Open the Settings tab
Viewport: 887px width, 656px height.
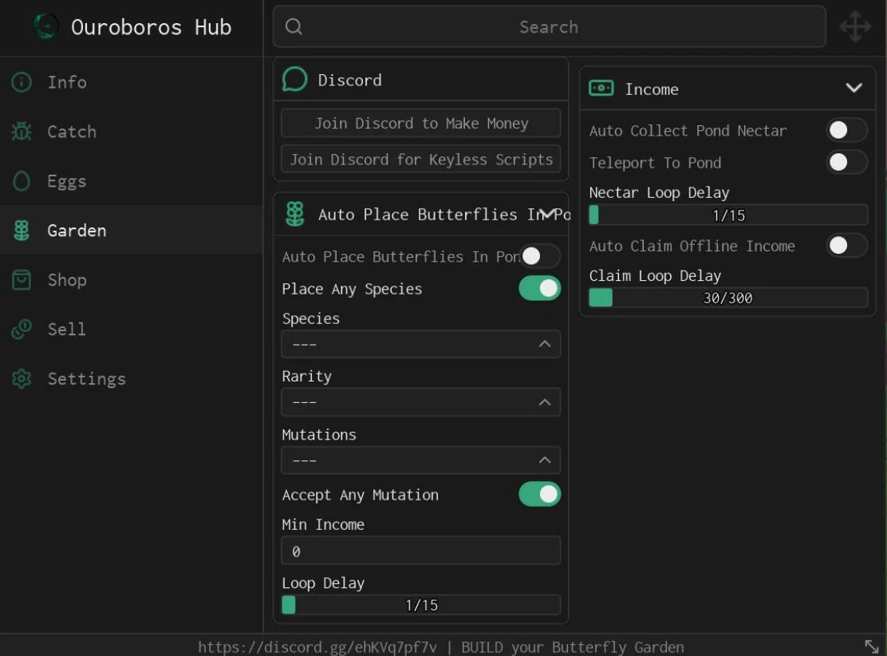132,378
